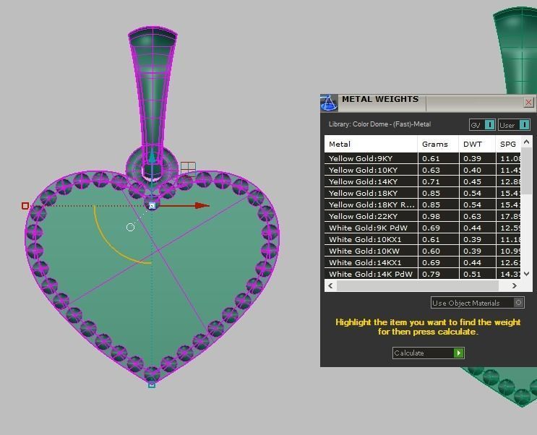Click the small white circle gumball handle
The image size is (537, 435).
coord(130,227)
